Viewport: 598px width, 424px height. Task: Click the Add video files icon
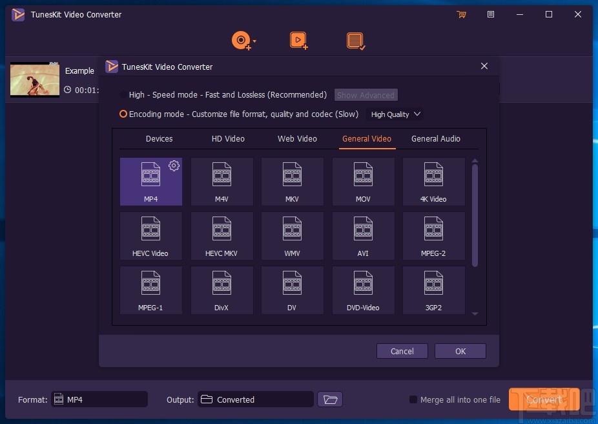pyautogui.click(x=298, y=41)
